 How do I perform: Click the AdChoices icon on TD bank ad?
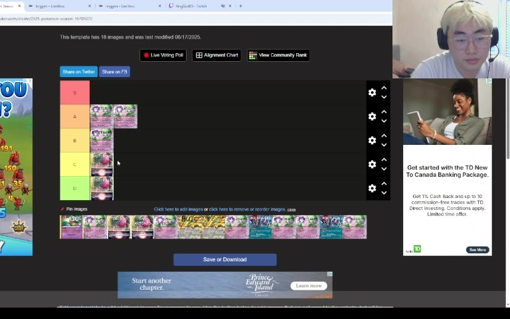pos(489,80)
